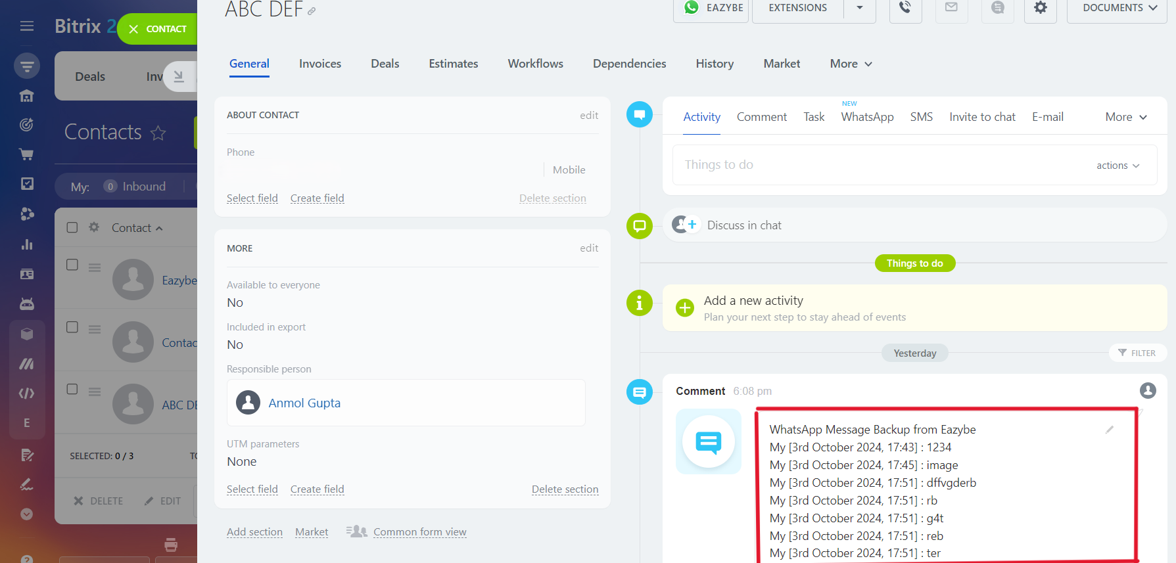
Task: Click the EAZYBE button
Action: [x=711, y=8]
